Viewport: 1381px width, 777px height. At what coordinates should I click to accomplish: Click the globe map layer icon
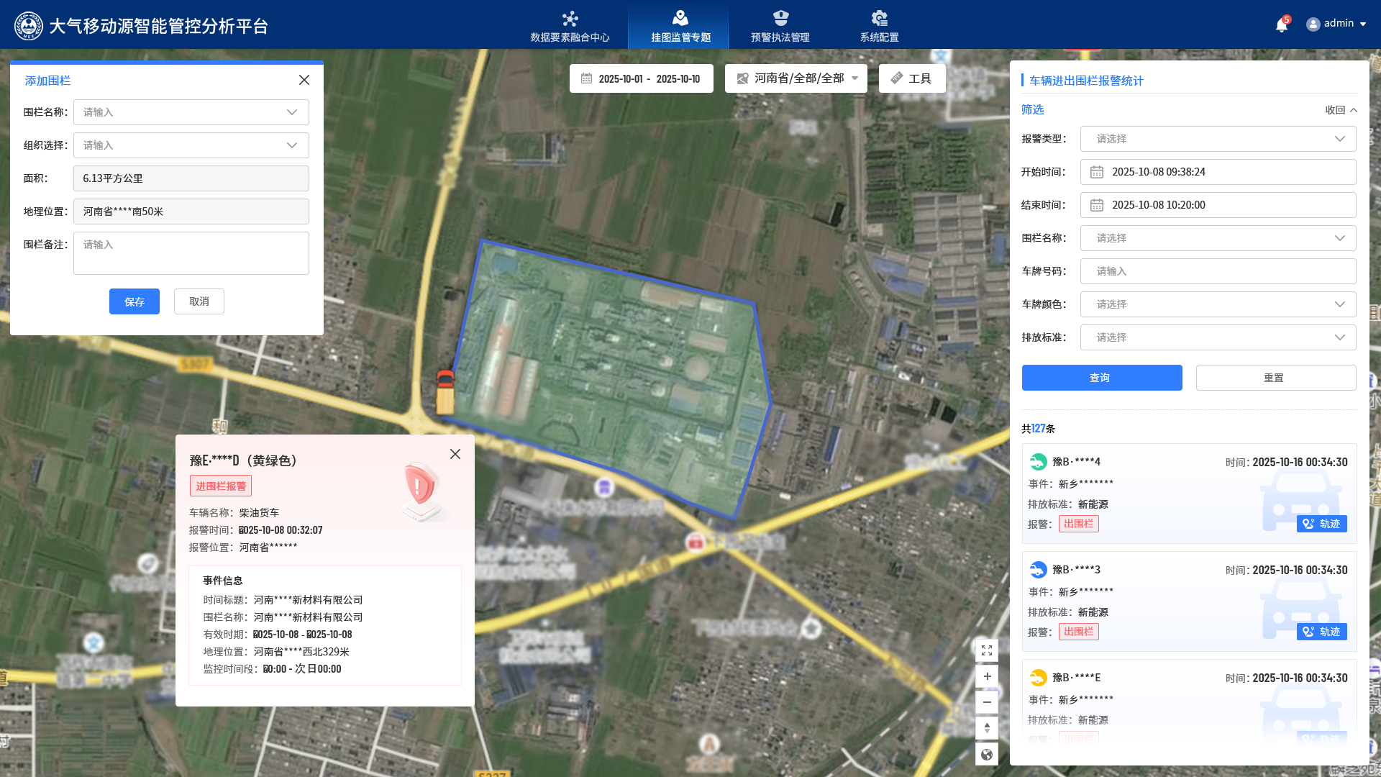click(987, 754)
